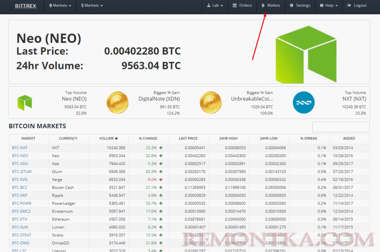Click the green up arrow in BTC-XRP row
Viewport: 380px width, 252px height.
(x=161, y=196)
